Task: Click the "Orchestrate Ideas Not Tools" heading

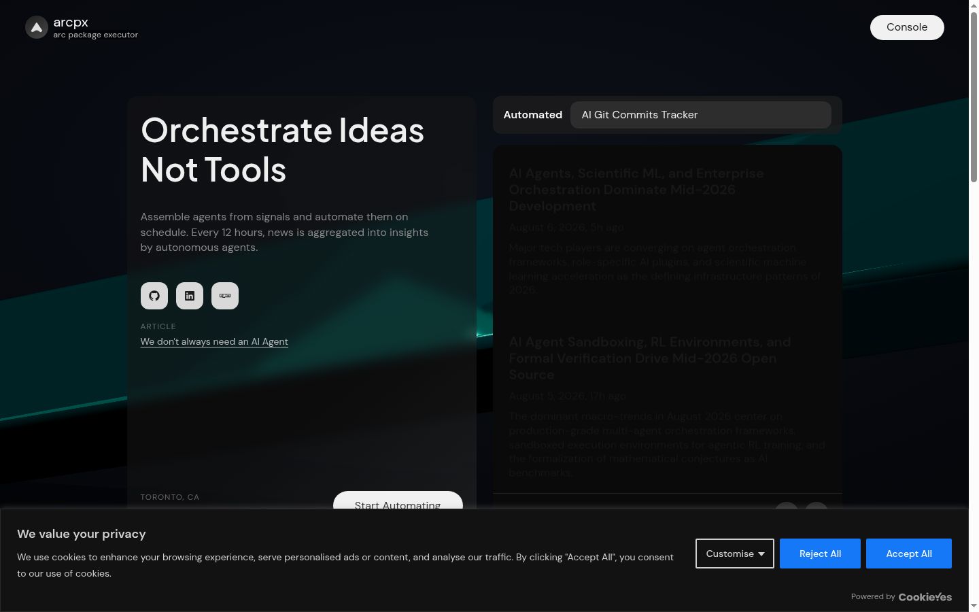Action: coord(282,150)
